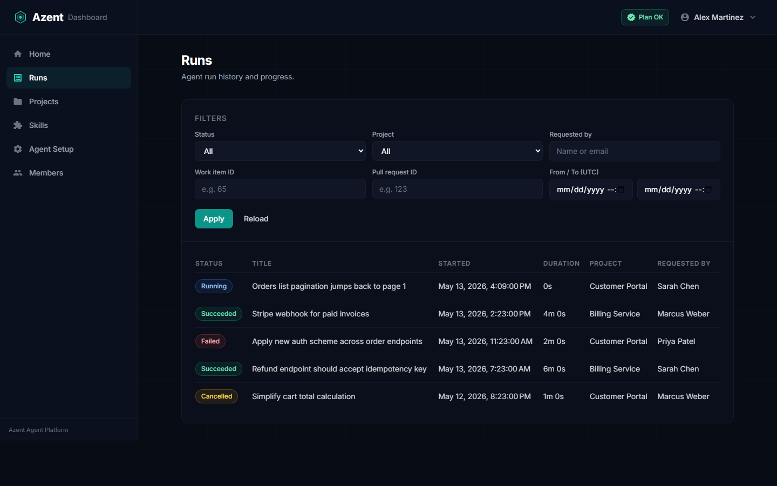Select Runs in the sidebar
777x486 pixels.
(x=69, y=78)
